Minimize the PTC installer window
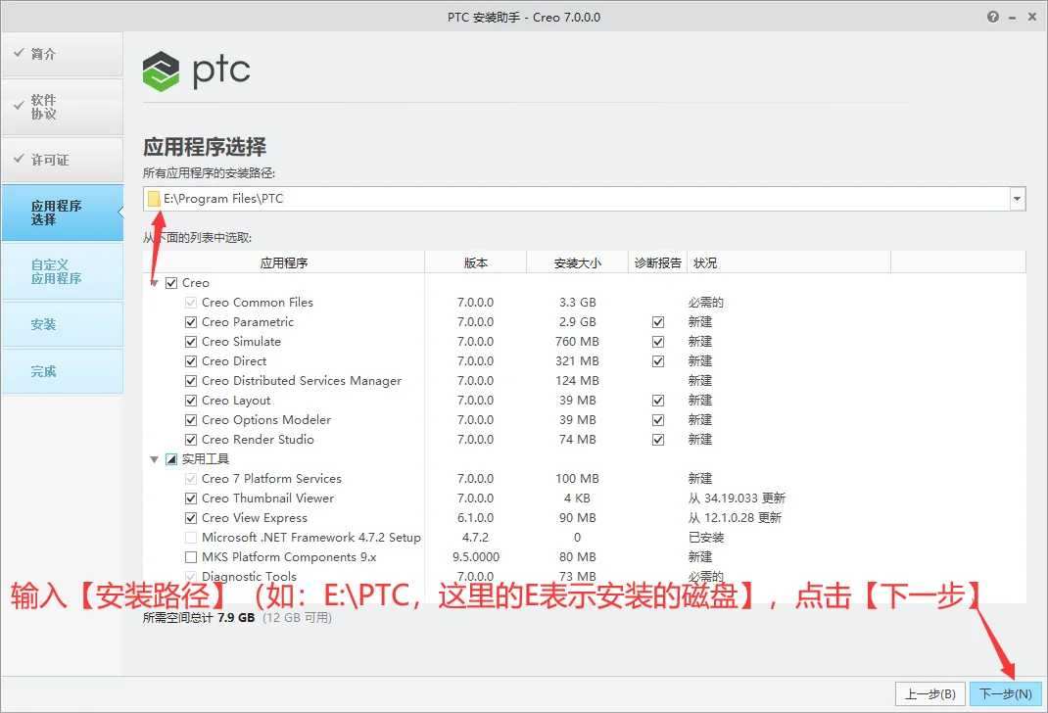 pyautogui.click(x=1013, y=18)
